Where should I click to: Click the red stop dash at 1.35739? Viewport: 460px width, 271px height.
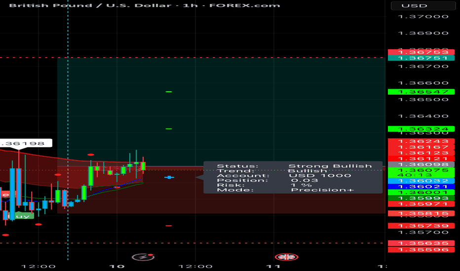169,226
